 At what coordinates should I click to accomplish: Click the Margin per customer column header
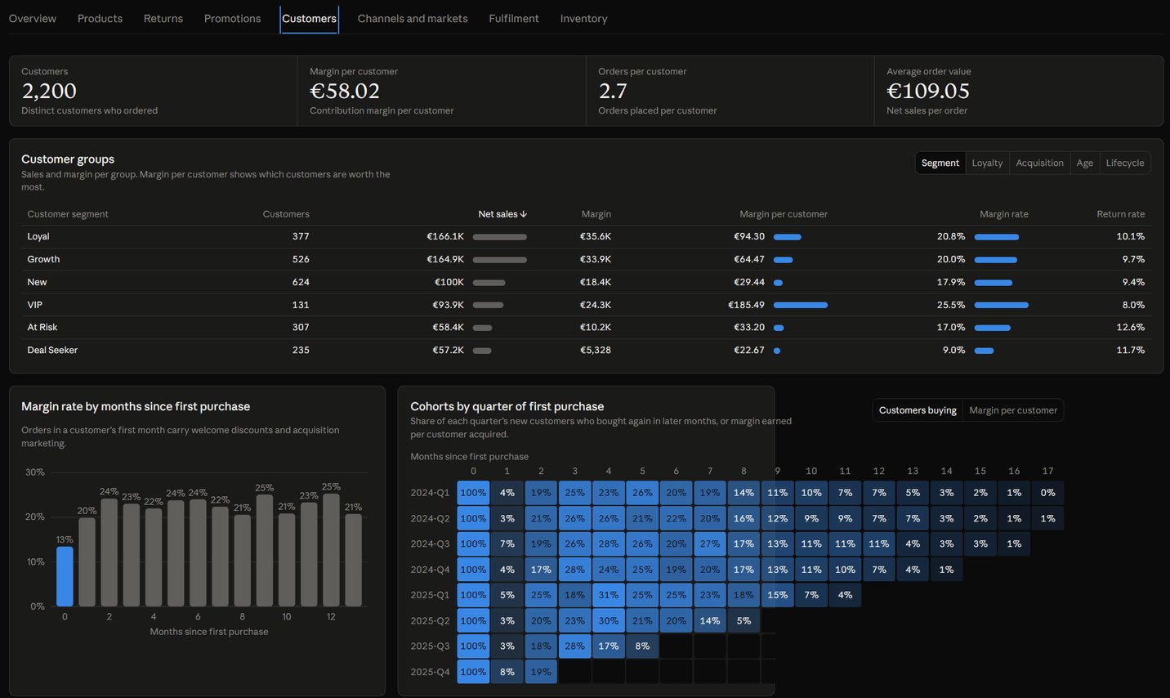point(784,214)
